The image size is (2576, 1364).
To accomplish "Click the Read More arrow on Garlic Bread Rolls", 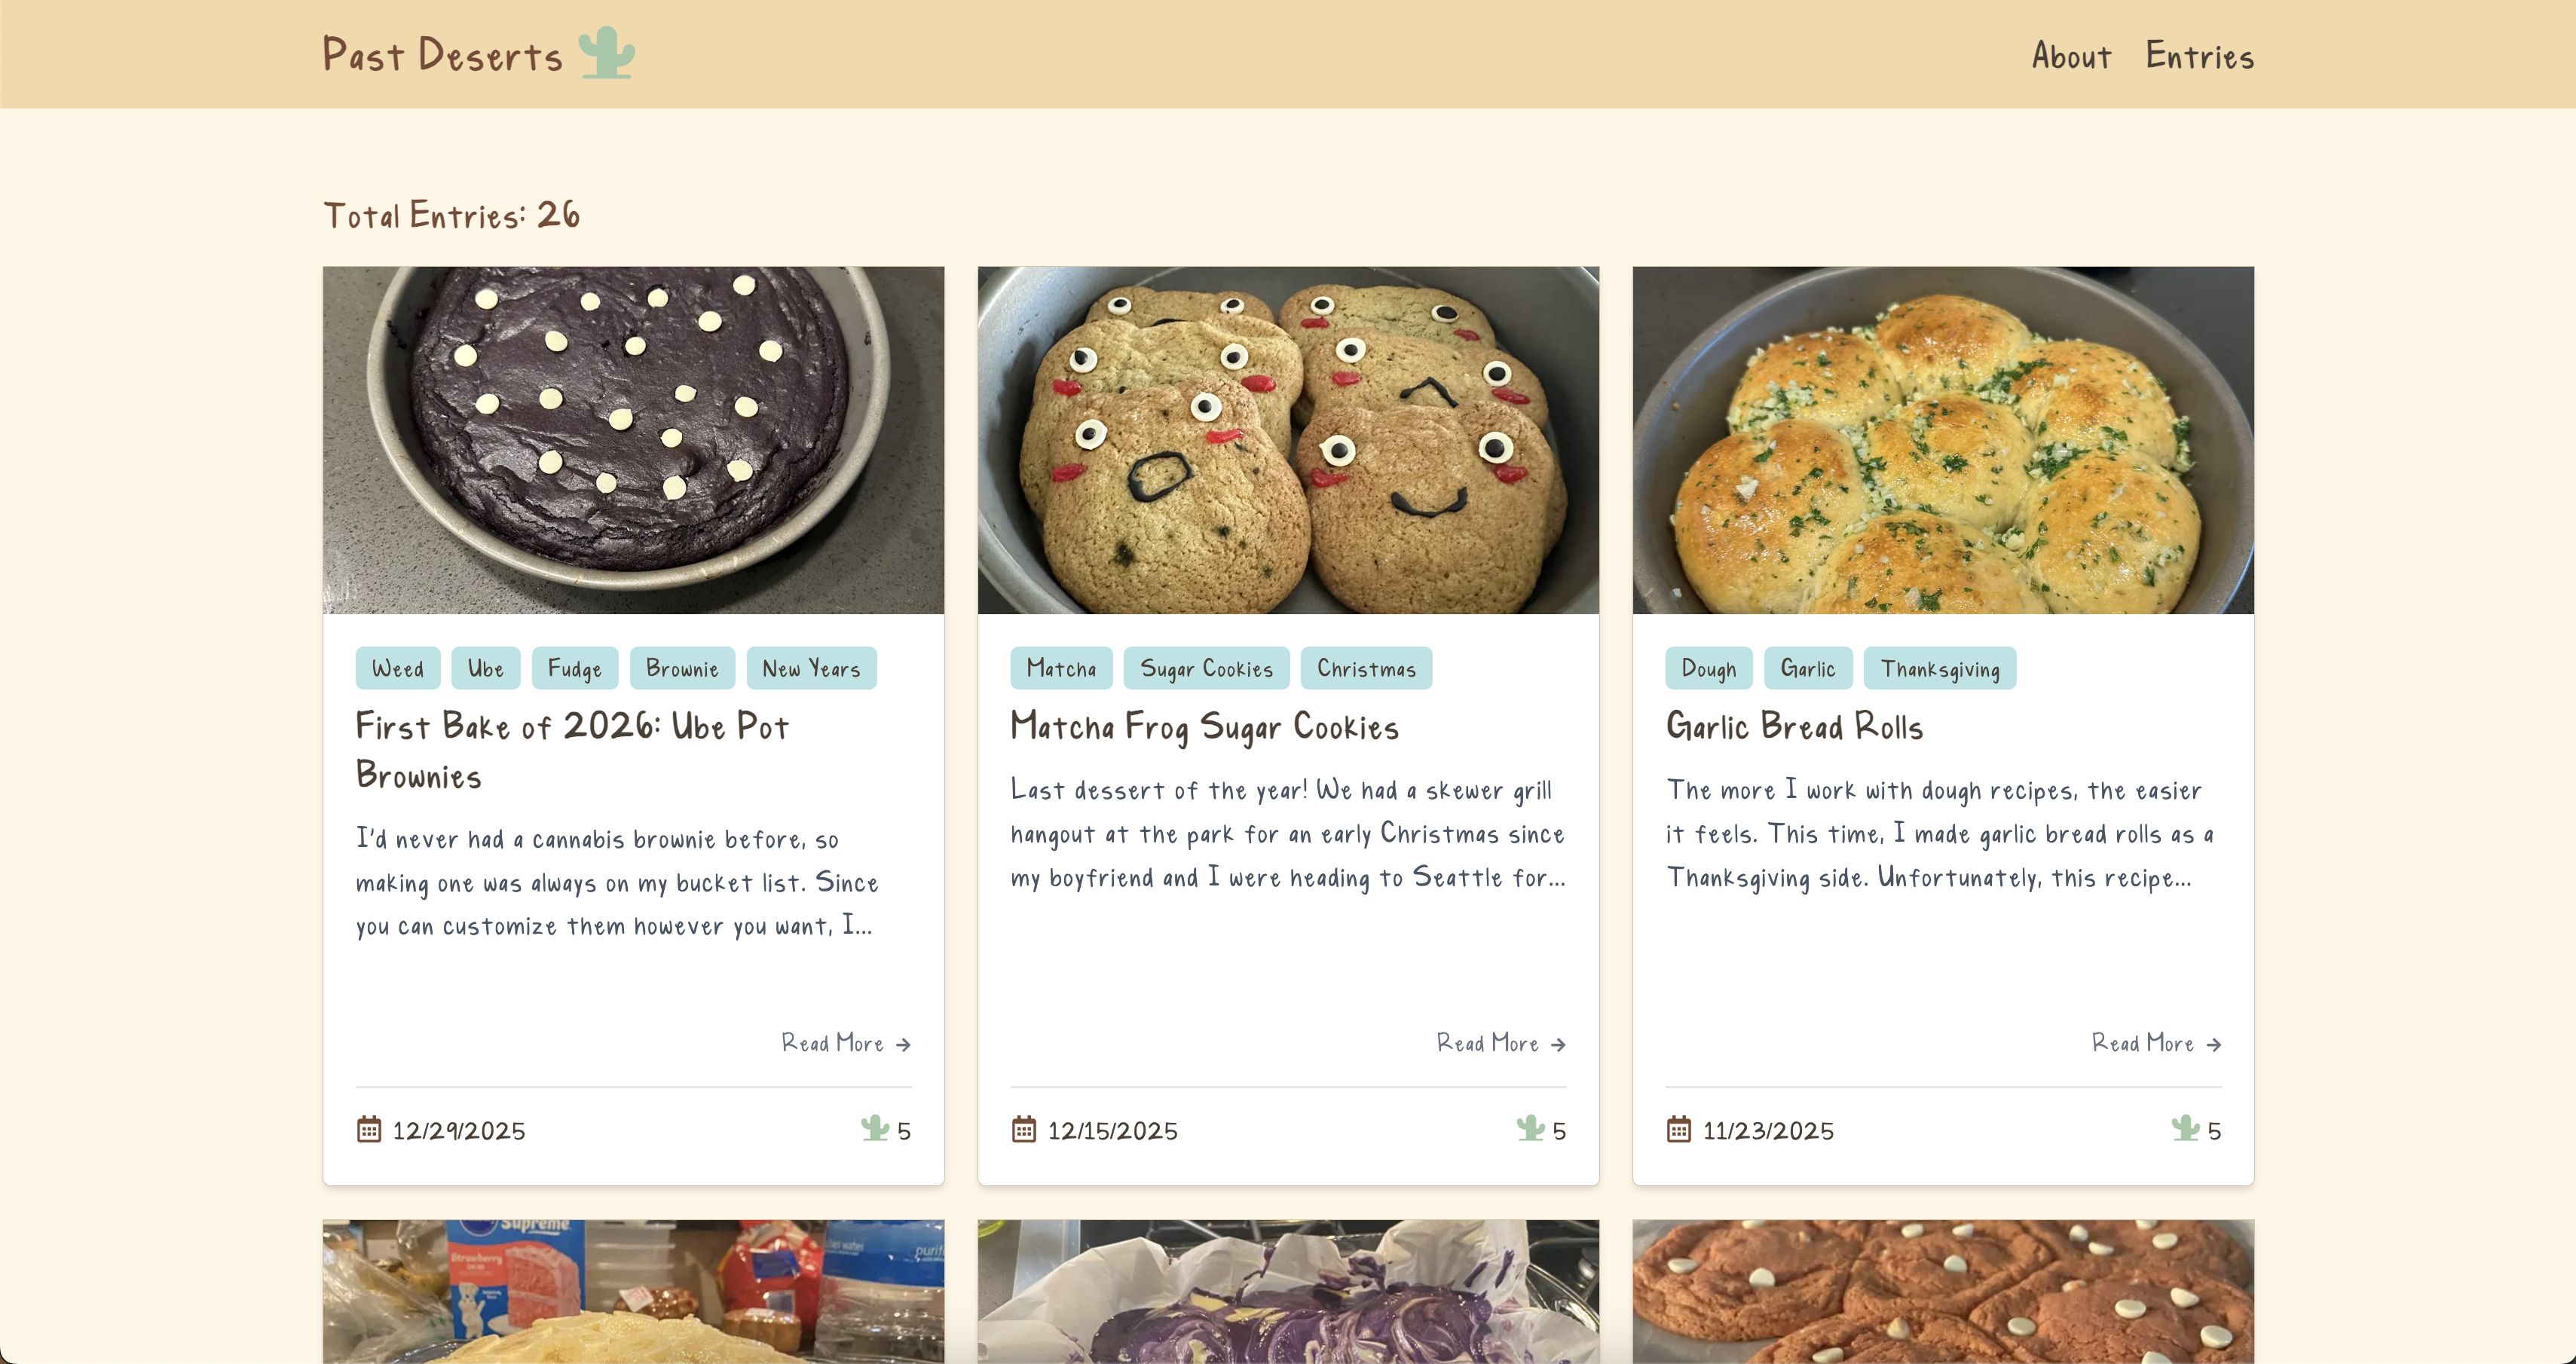I will coord(2214,1044).
